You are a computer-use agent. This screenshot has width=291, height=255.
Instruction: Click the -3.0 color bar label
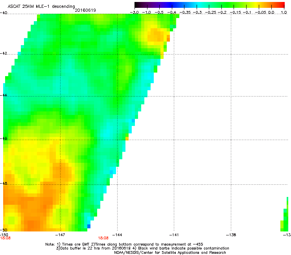[134, 13]
